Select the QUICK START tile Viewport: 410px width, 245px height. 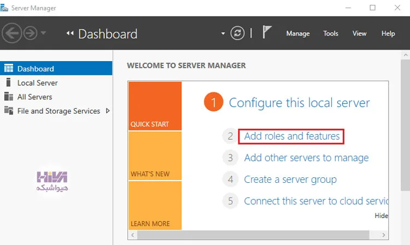155,106
